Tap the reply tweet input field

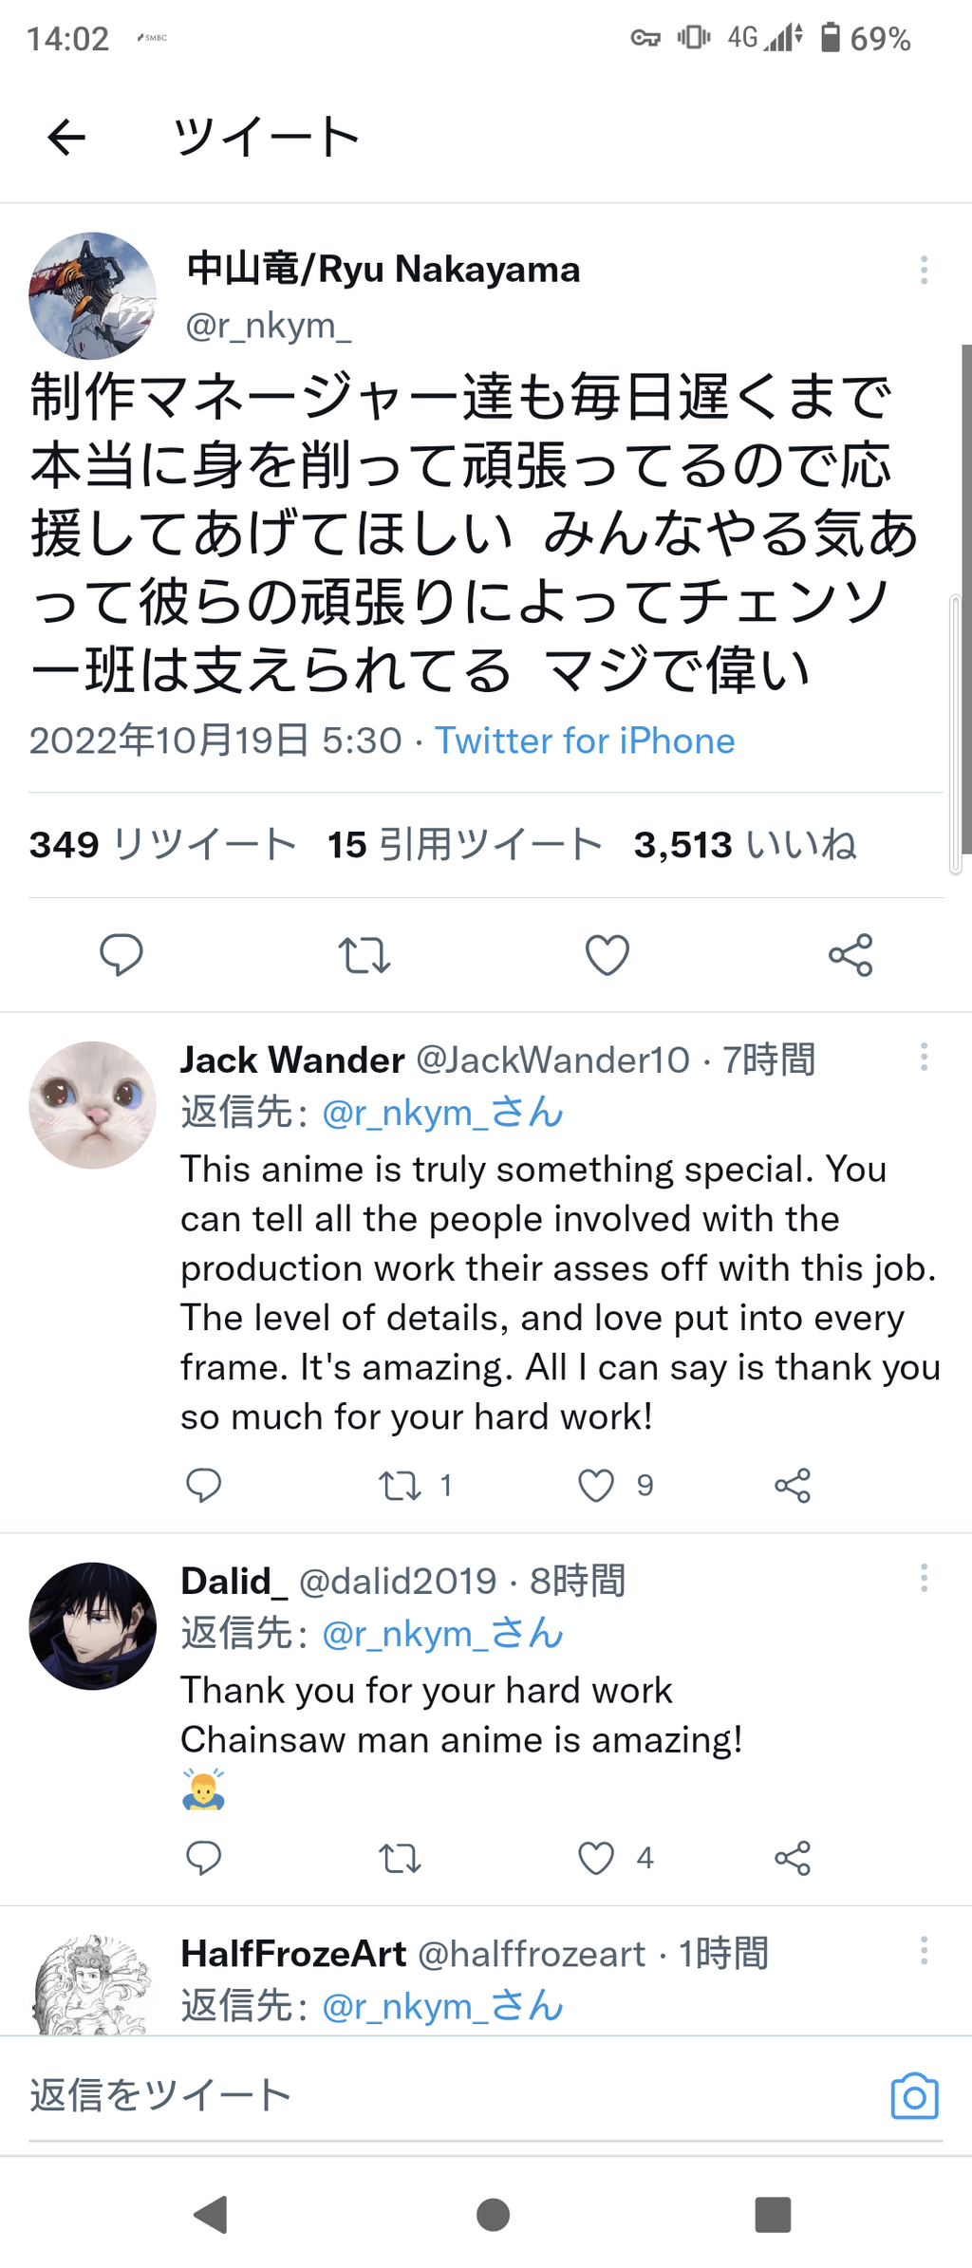[x=446, y=2096]
